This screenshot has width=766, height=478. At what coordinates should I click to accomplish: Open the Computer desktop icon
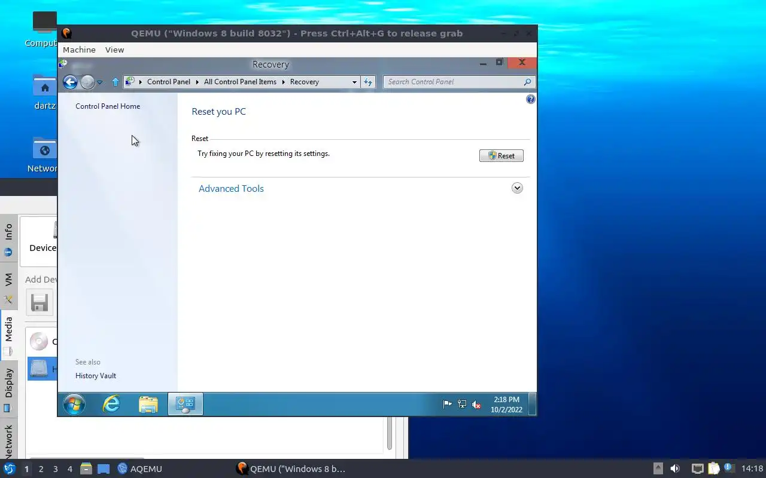click(x=45, y=29)
